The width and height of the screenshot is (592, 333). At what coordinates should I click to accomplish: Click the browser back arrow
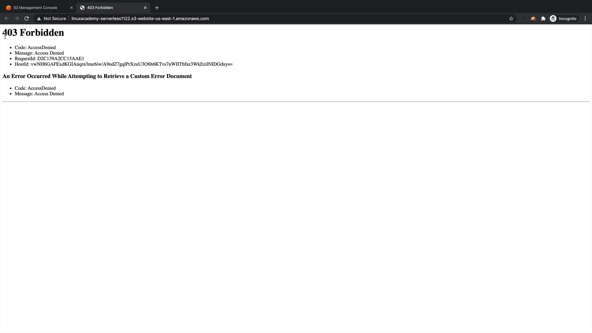(6, 18)
